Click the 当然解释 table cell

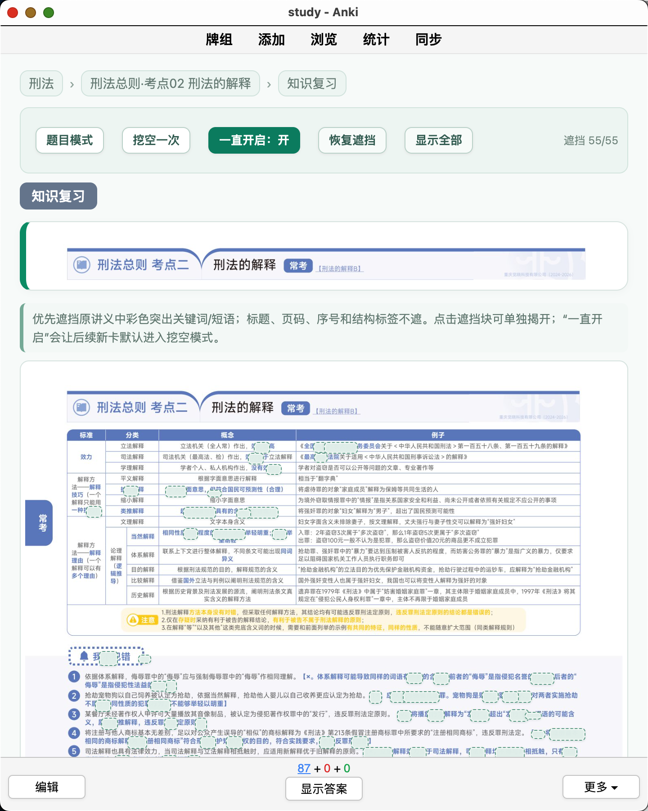pyautogui.click(x=143, y=536)
